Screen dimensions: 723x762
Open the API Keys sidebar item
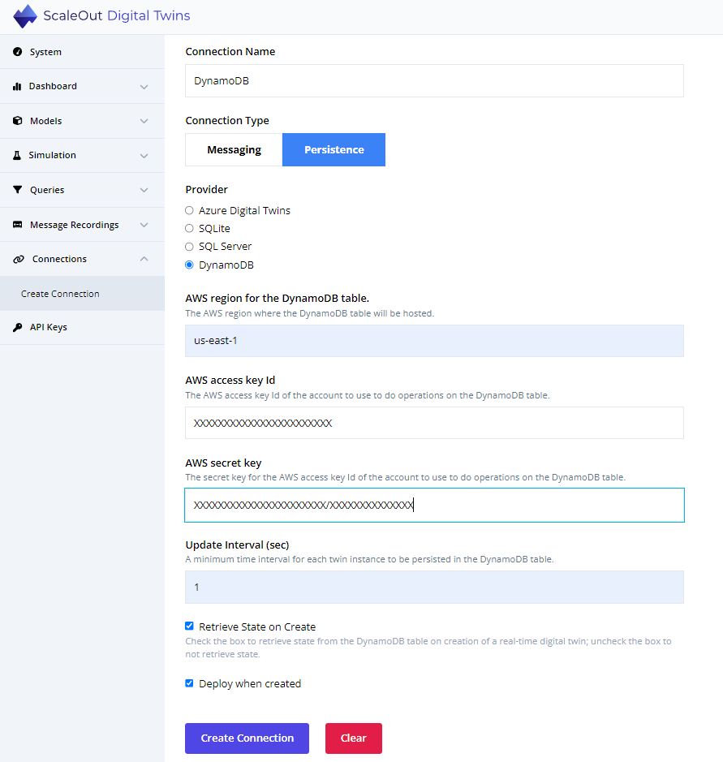click(82, 327)
